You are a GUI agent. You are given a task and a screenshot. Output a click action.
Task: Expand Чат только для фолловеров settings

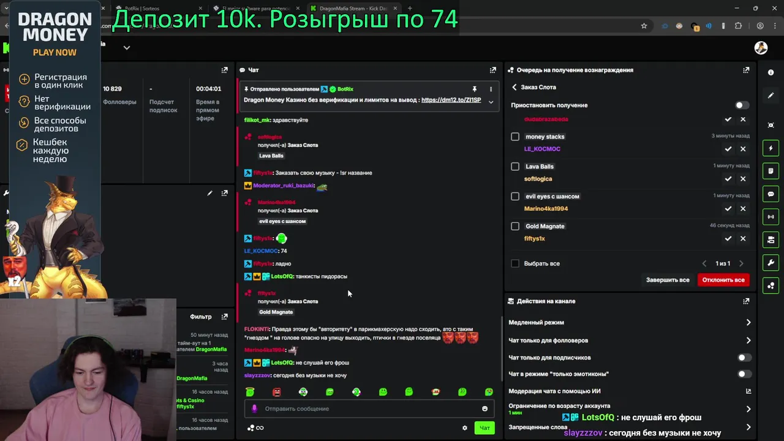(x=748, y=341)
